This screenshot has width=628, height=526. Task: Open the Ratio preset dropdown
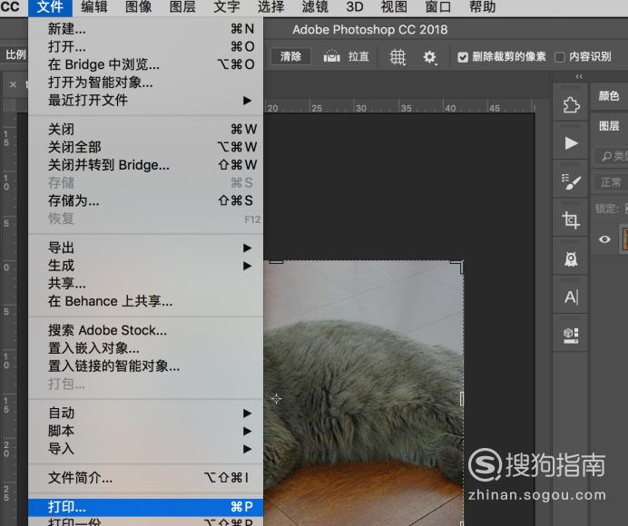tap(15, 54)
